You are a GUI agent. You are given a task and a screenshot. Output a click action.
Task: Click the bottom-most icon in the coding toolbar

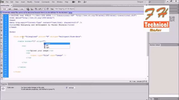tap(2, 77)
